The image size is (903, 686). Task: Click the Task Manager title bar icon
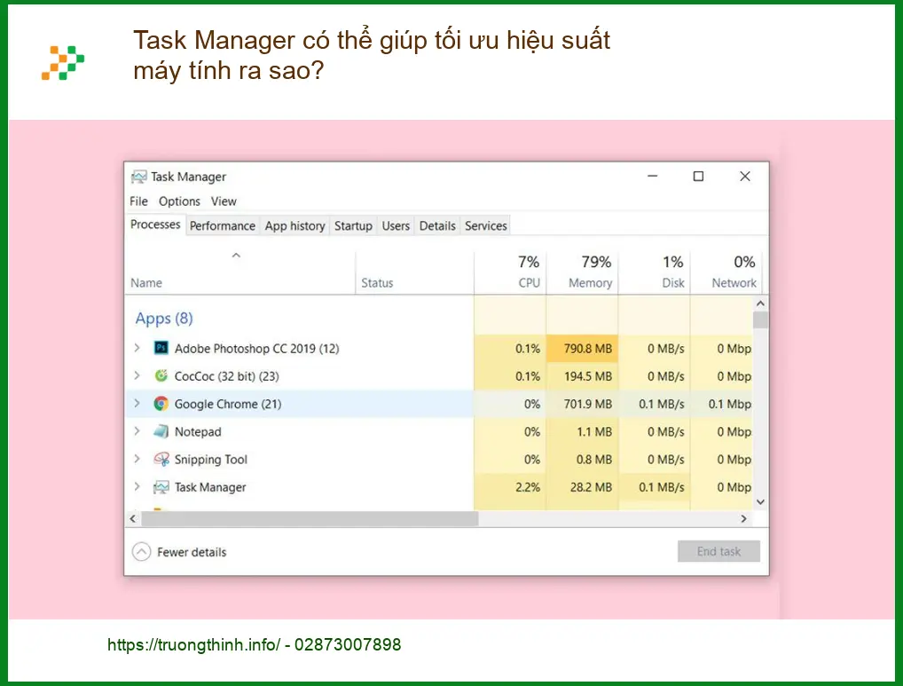[x=138, y=177]
